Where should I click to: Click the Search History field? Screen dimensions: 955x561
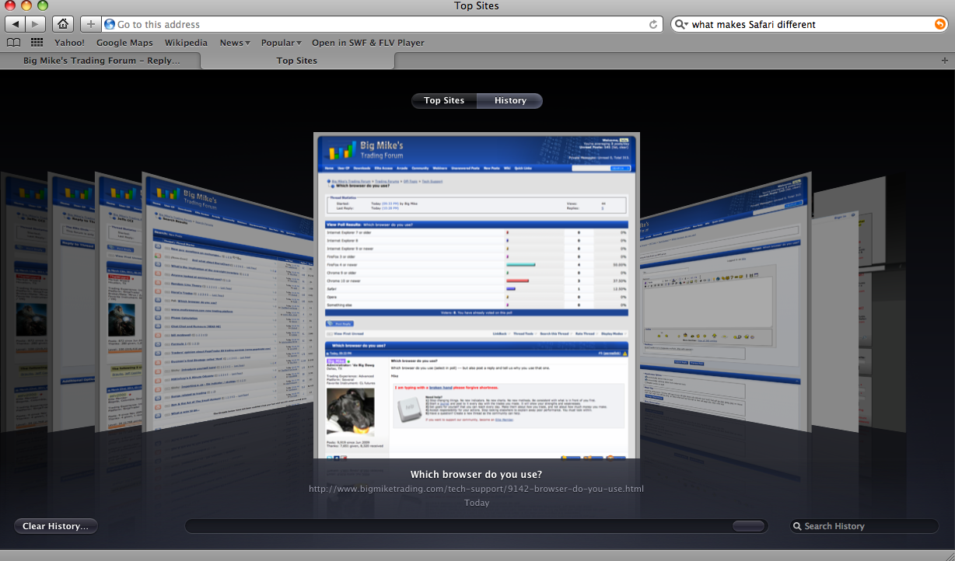pos(864,526)
